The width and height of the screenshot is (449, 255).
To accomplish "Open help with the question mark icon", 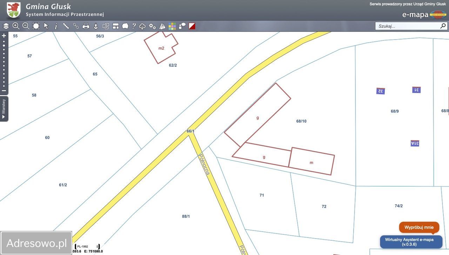I will point(134,26).
